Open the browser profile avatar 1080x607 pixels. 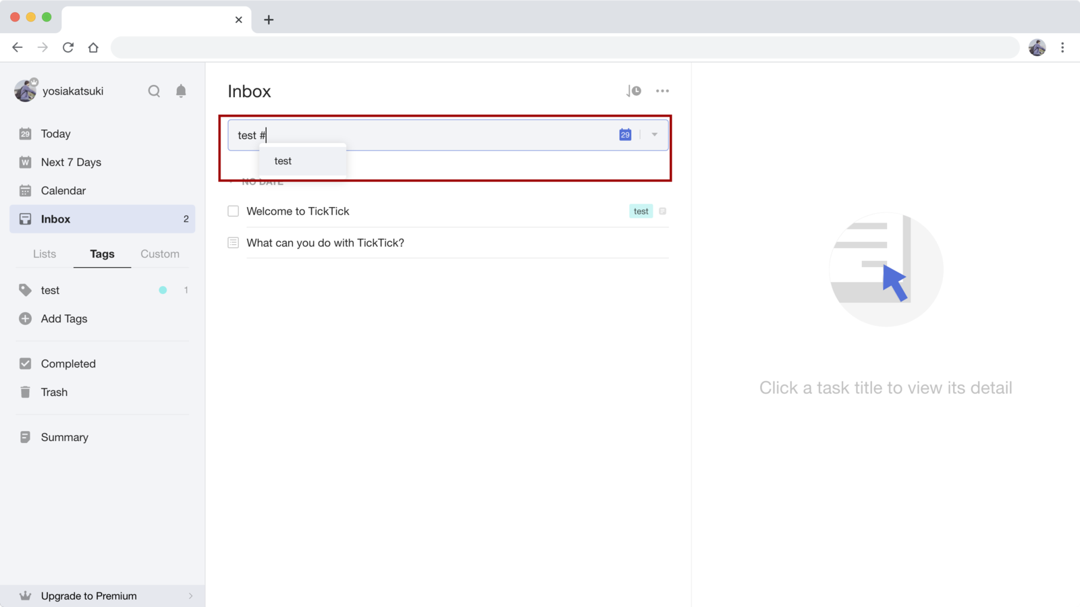pyautogui.click(x=1037, y=47)
